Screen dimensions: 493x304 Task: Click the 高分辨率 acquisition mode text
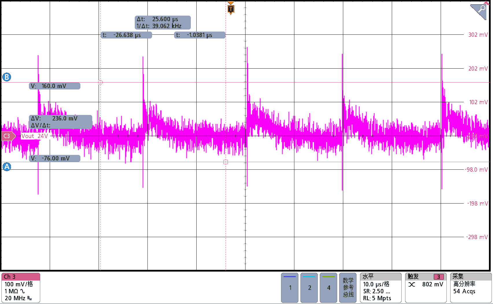464,284
